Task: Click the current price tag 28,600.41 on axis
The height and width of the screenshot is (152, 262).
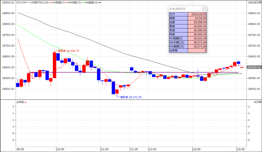Action: point(254,67)
